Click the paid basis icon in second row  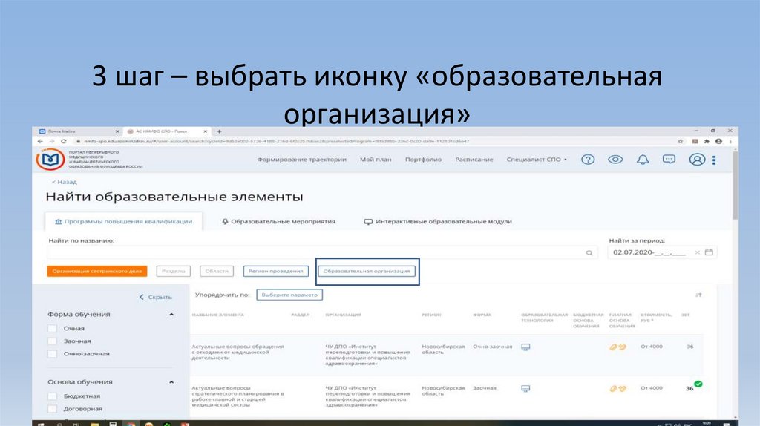(617, 388)
